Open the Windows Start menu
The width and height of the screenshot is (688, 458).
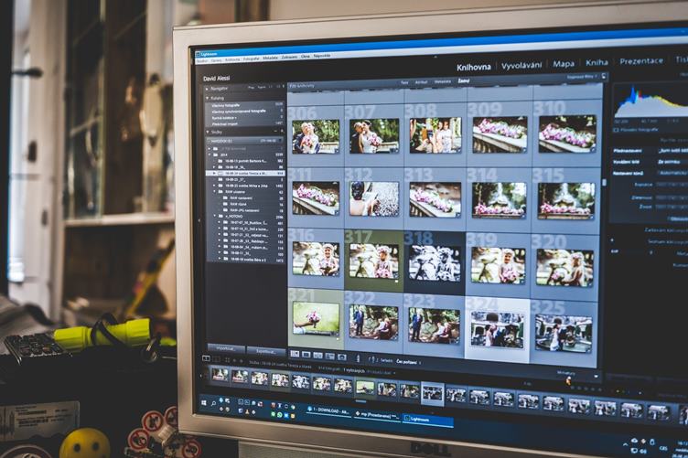204,402
